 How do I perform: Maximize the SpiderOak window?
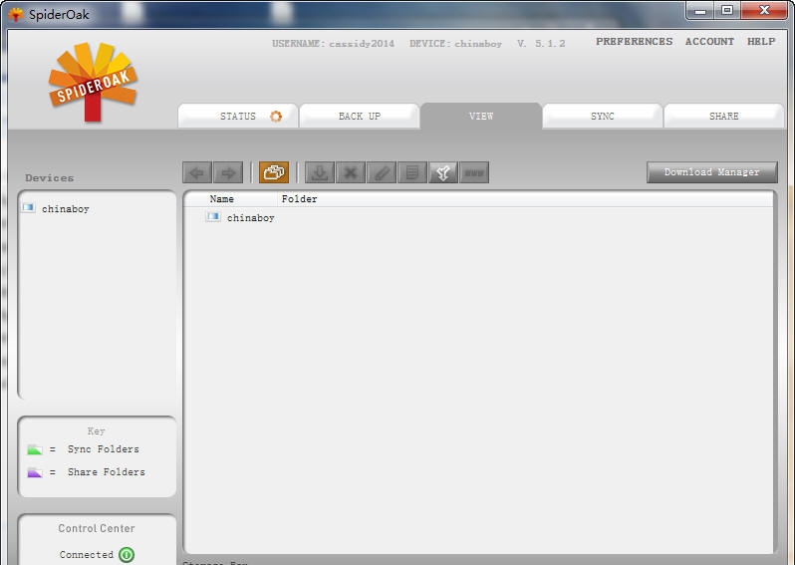tap(727, 10)
